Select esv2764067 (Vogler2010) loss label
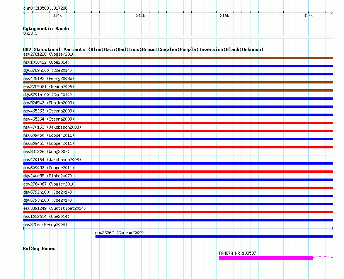The image size is (344, 279). click(50, 184)
